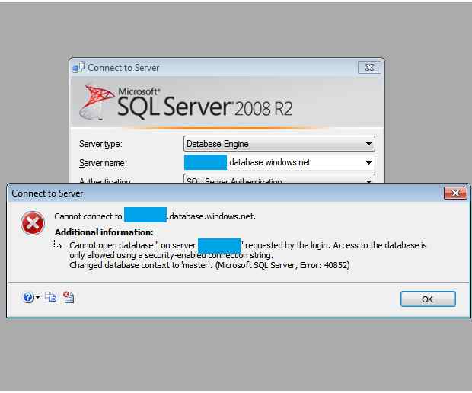Click the SQL Server 2008 R2 logo
Viewport: 472px width, 393px height.
[x=186, y=102]
